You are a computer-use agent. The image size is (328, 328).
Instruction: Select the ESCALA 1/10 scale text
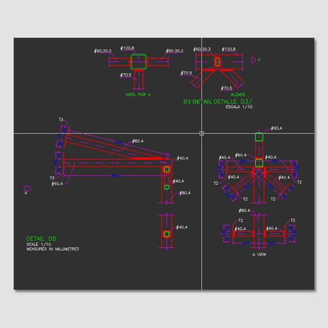(x=239, y=107)
